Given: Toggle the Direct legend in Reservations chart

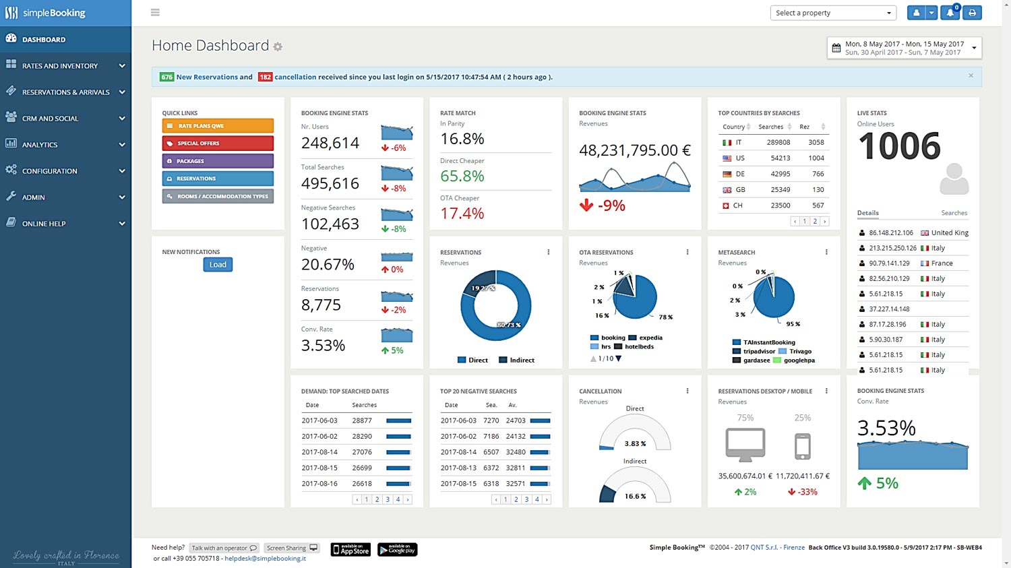Looking at the screenshot, I should coord(472,360).
